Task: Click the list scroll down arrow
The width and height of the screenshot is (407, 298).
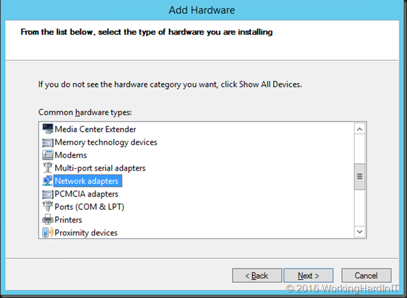Action: pos(360,231)
